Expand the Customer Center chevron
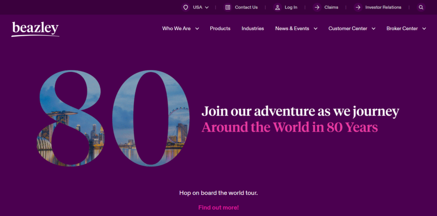Viewport: 437px width, 216px height. tap(373, 28)
